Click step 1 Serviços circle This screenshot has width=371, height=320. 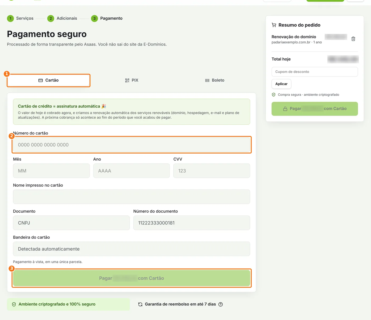(10, 19)
